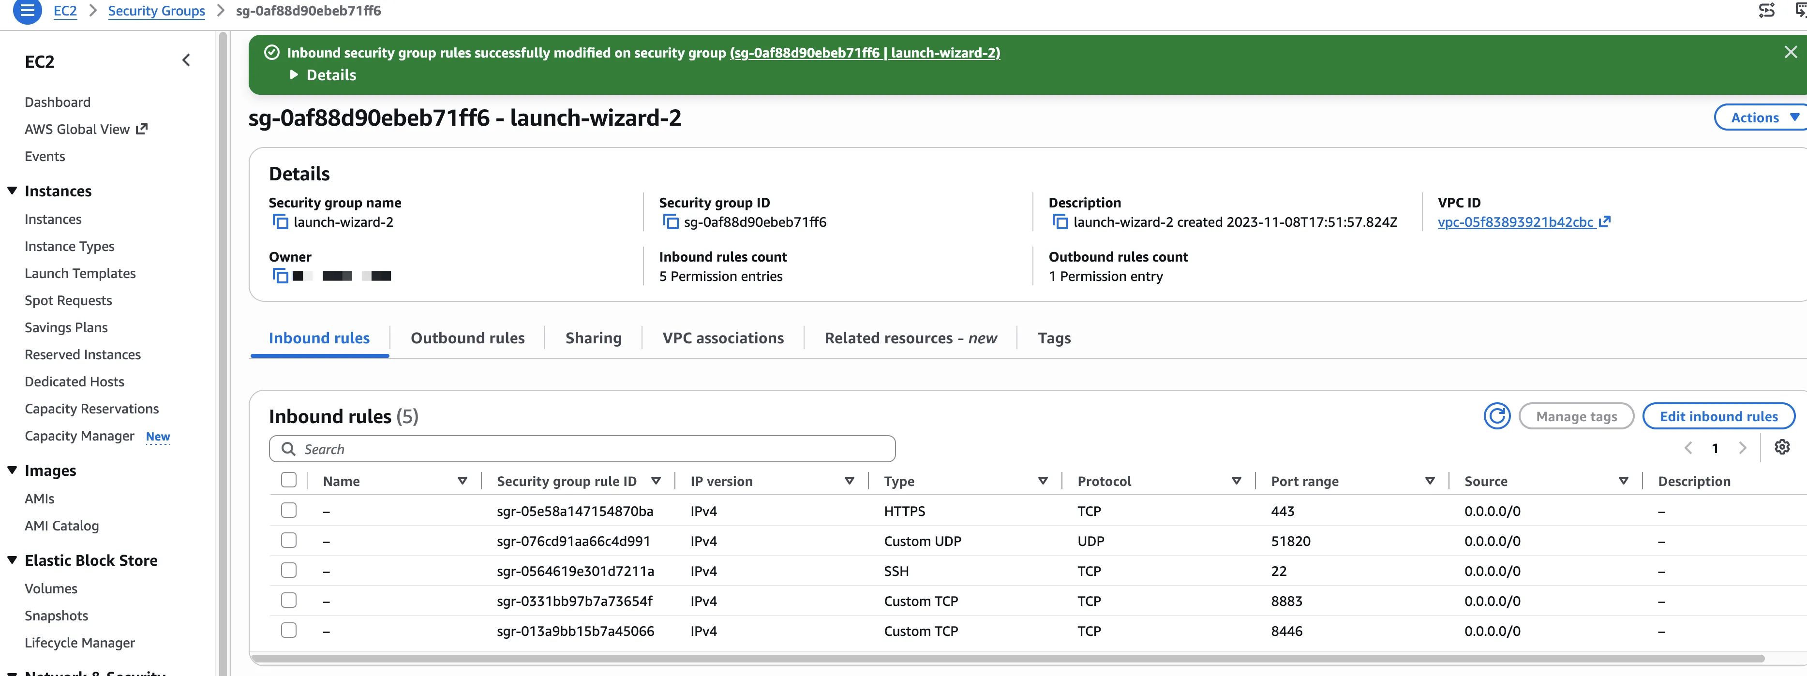Image resolution: width=1807 pixels, height=676 pixels.
Task: Sort by Protocol column
Action: [1237, 481]
